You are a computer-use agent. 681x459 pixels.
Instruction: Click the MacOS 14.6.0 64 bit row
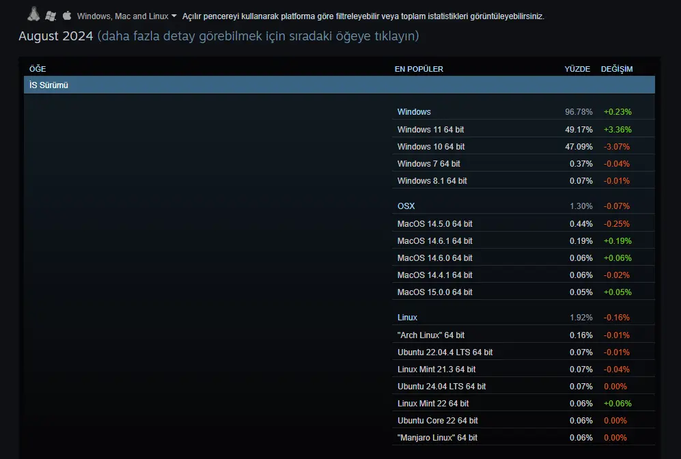(x=523, y=258)
